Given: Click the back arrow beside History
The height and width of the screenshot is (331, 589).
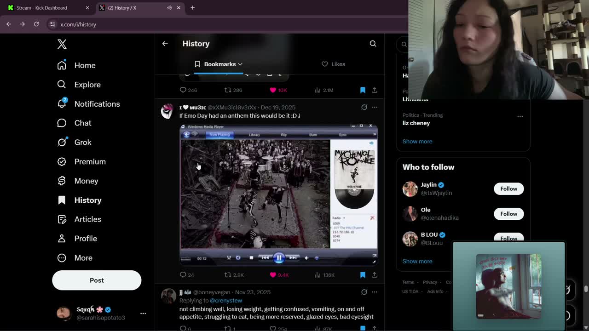Looking at the screenshot, I should (165, 44).
